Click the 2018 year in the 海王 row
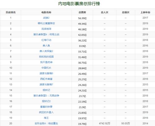The height and width of the screenshot is (126, 155). pyautogui.click(x=145, y=118)
